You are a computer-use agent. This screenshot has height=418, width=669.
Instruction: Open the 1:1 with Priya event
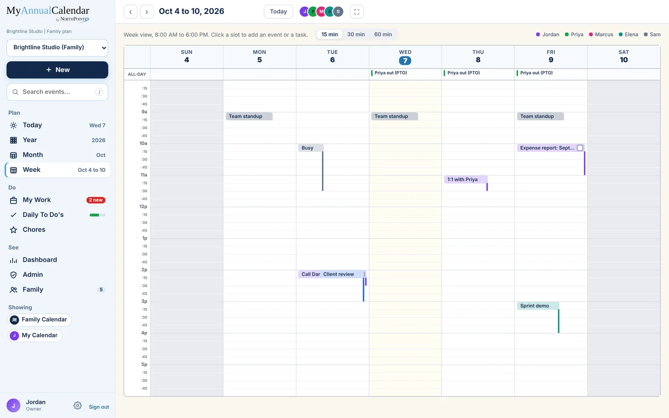point(466,179)
